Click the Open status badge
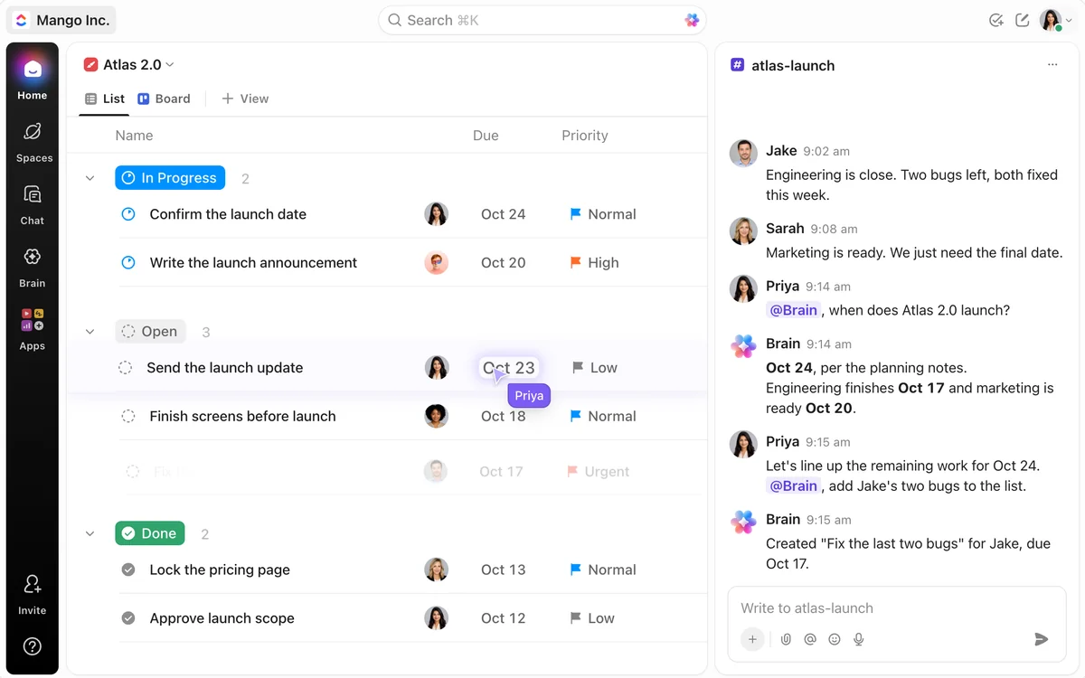This screenshot has width=1085, height=678. pyautogui.click(x=151, y=332)
